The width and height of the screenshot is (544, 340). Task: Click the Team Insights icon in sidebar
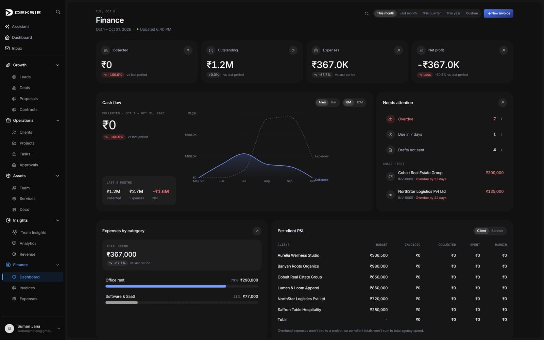tap(15, 233)
